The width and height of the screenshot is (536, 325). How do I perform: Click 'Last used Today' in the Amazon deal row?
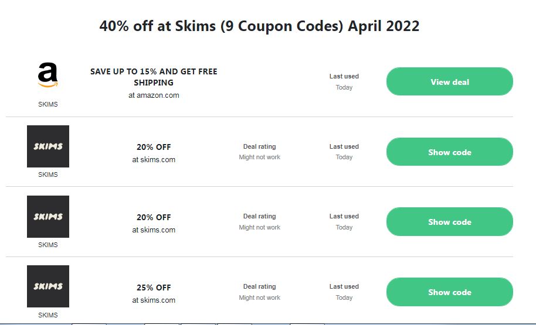[344, 81]
